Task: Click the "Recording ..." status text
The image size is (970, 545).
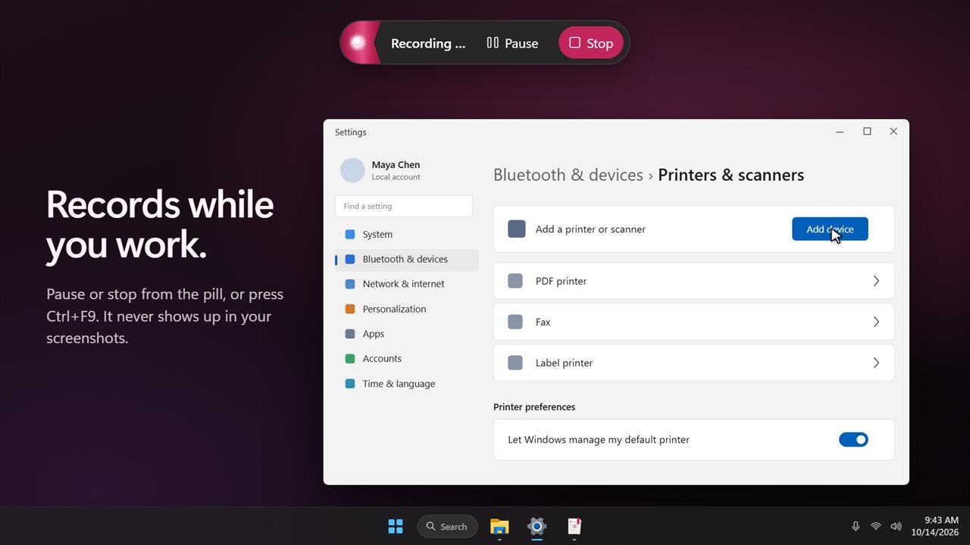Action: [x=428, y=43]
